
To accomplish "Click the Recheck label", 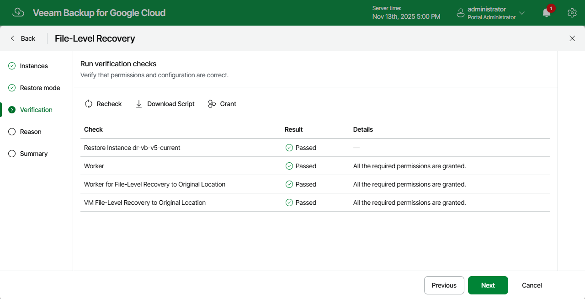I will pos(109,104).
